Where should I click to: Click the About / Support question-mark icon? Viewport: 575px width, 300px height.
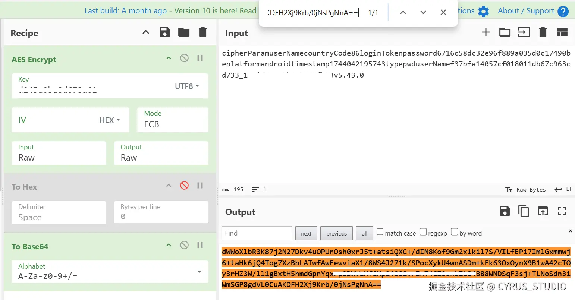pos(563,11)
